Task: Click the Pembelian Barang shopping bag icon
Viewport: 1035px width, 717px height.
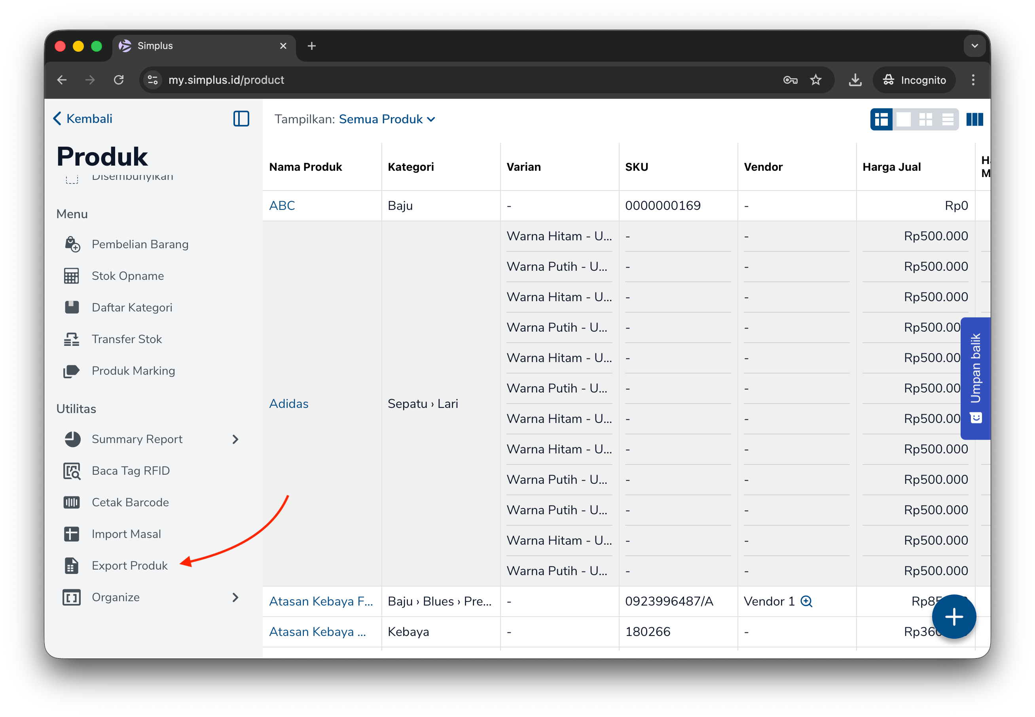Action: [x=72, y=244]
